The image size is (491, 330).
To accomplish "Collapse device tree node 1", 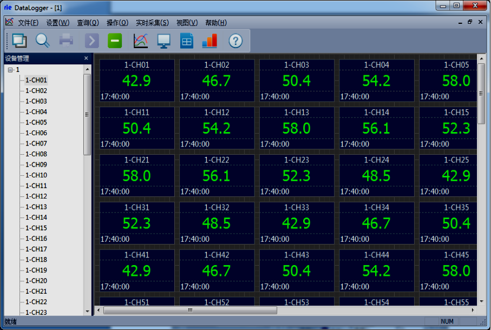I will click(10, 70).
